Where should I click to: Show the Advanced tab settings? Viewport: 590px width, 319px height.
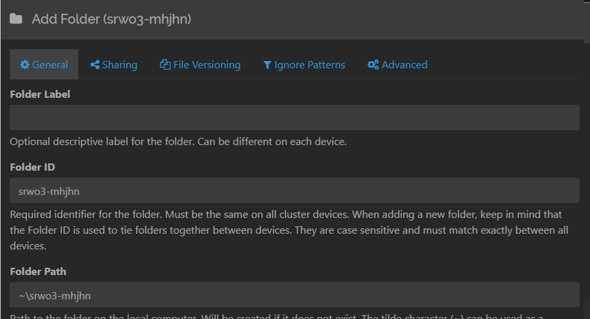point(405,64)
